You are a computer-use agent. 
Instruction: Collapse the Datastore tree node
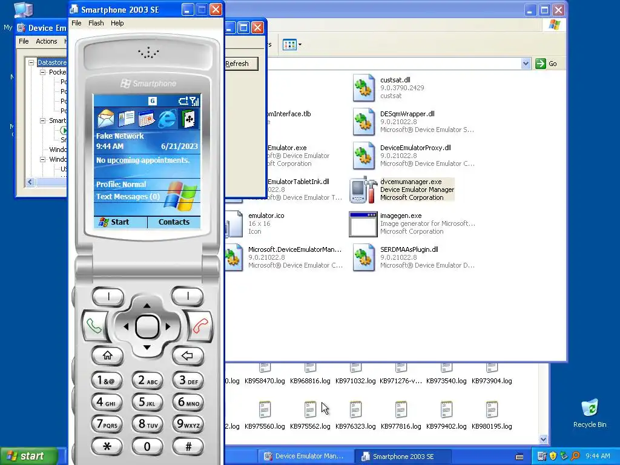click(31, 62)
